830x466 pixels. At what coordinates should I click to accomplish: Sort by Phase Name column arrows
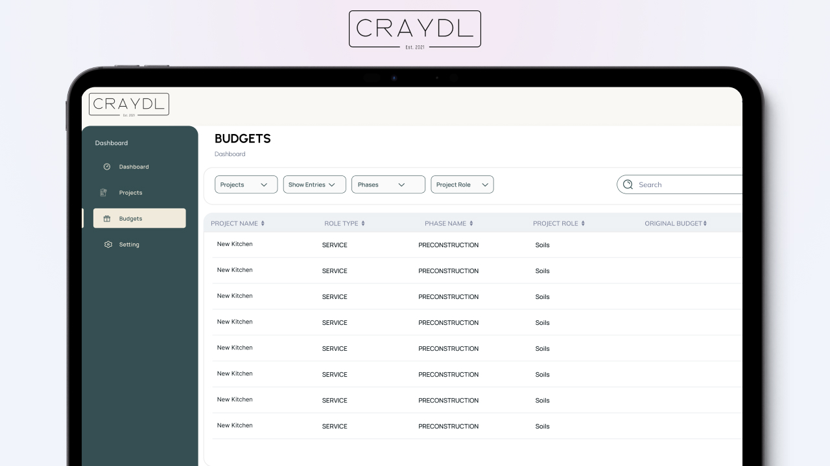click(x=471, y=223)
